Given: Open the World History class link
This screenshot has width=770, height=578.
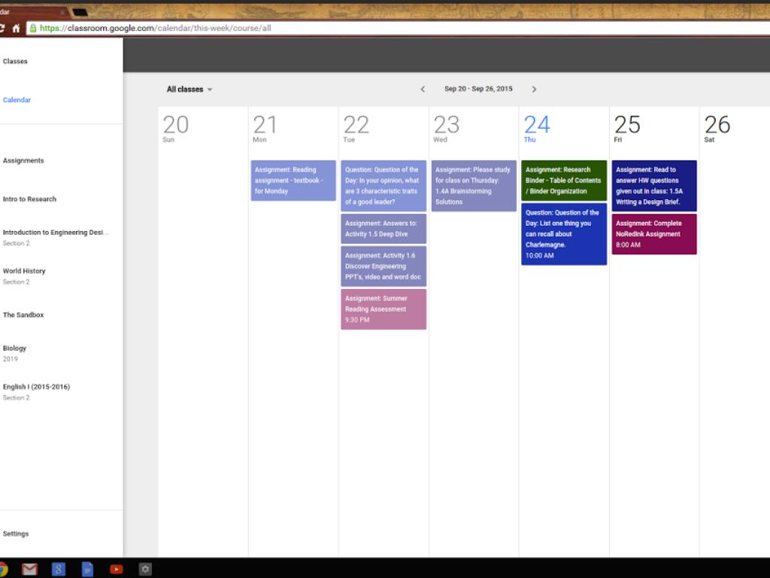Looking at the screenshot, I should tap(24, 271).
